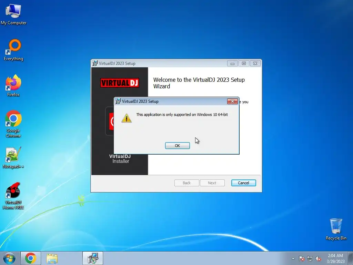Select the Notepad++ desktop shortcut
The image size is (353, 265).
coord(13,157)
